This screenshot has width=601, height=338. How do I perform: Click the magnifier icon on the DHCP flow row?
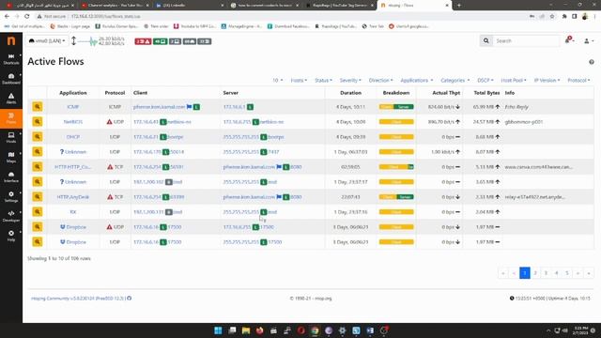point(38,136)
